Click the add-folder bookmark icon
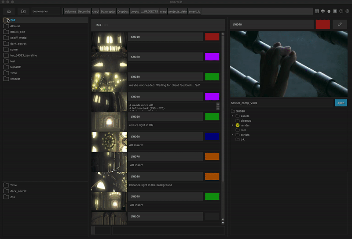The height and width of the screenshot is (239, 352). (23, 11)
